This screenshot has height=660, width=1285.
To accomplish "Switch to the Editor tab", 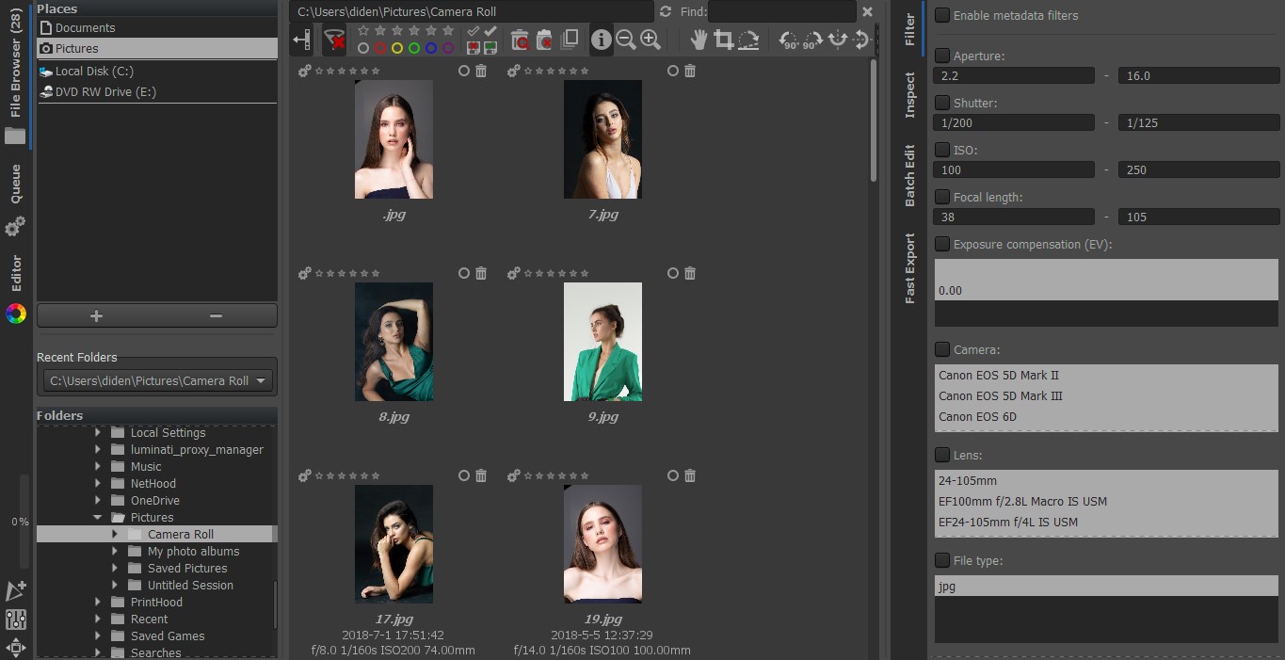I will tap(16, 289).
